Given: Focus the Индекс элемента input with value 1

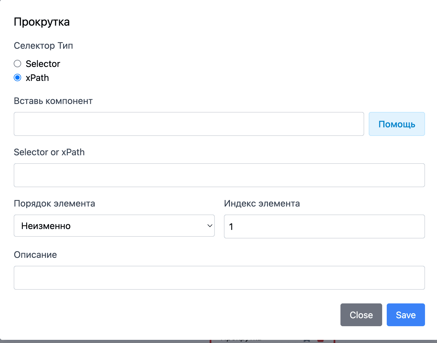Looking at the screenshot, I should [324, 226].
